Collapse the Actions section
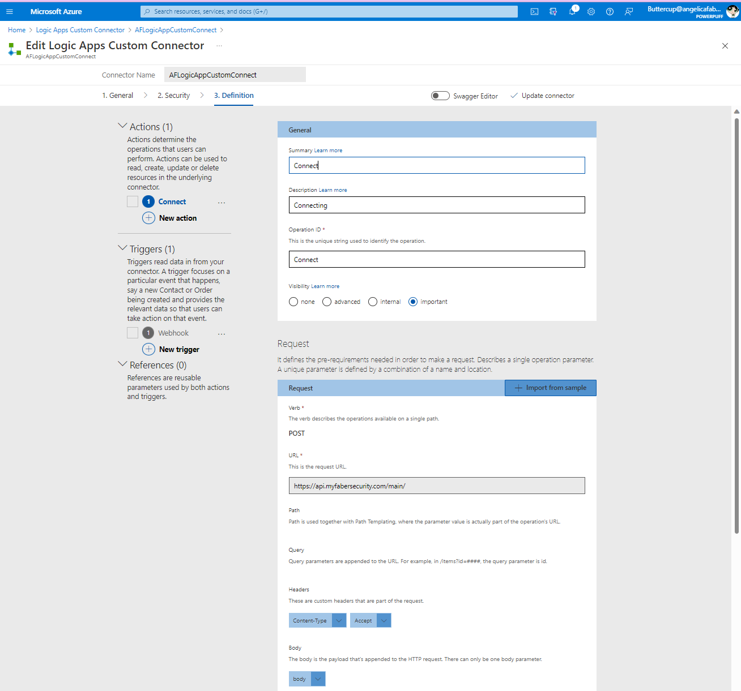Screen dimensions: 741x691 pos(123,125)
